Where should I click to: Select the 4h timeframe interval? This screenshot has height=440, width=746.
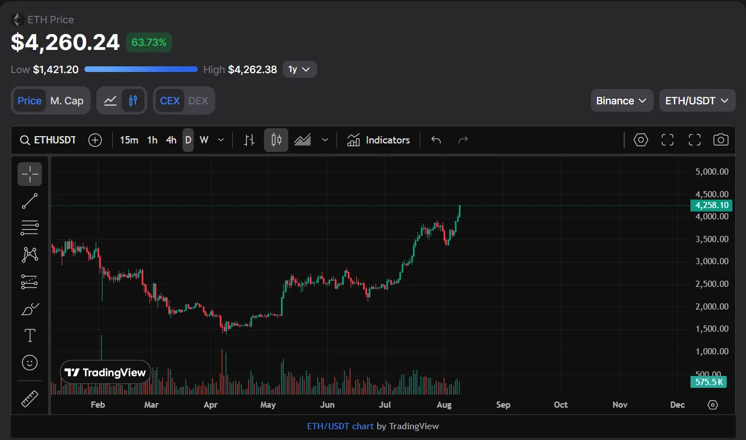[171, 140]
